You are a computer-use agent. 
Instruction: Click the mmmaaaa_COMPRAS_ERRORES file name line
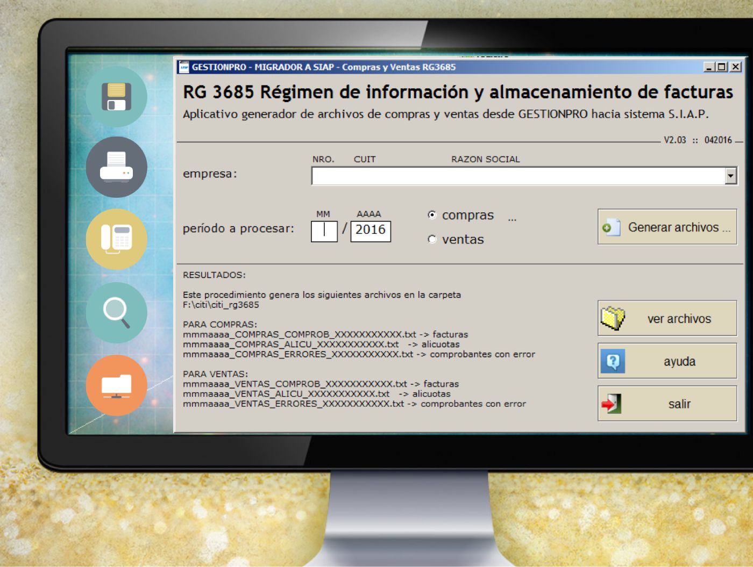[359, 354]
